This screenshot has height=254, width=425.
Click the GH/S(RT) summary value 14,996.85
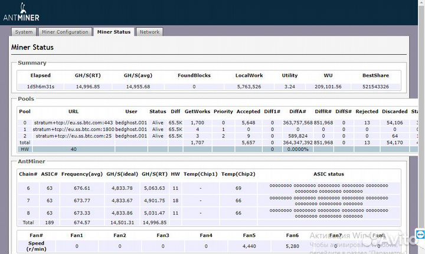pyautogui.click(x=88, y=87)
